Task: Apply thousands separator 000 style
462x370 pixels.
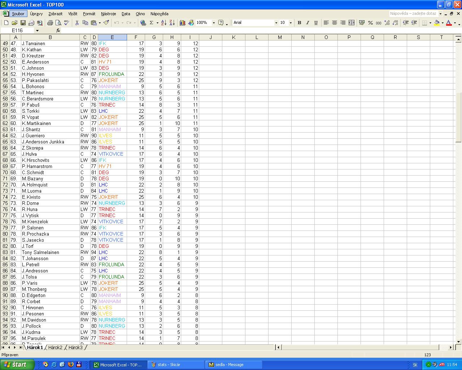Action: point(379,23)
